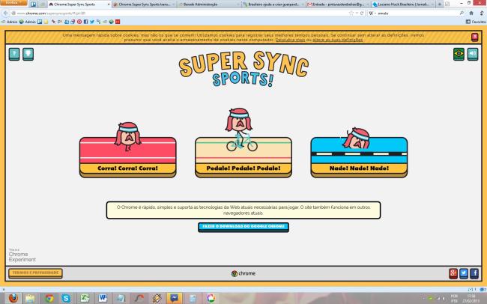Screen dimensions: 487x304
Task: Select the Pedale! Pedale! Pedale! cycling game
Action: [x=243, y=157]
